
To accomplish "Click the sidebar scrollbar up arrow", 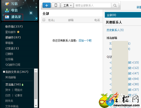I will pyautogui.click(x=36, y=70).
